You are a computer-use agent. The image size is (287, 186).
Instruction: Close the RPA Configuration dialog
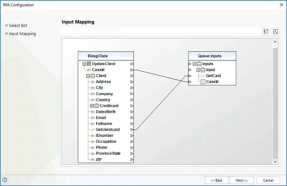(281, 5)
